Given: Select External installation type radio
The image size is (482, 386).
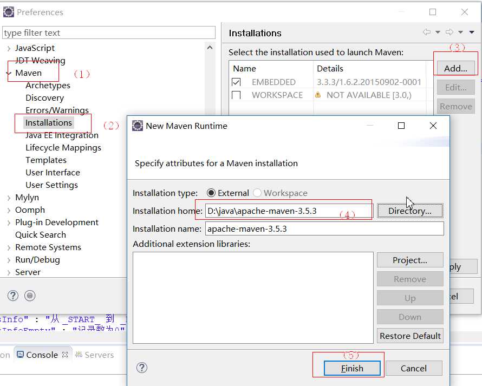Looking at the screenshot, I should pos(211,193).
